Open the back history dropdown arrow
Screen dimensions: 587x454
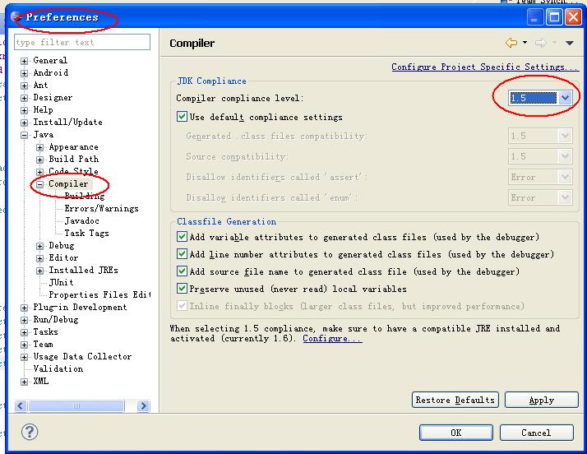(x=525, y=42)
